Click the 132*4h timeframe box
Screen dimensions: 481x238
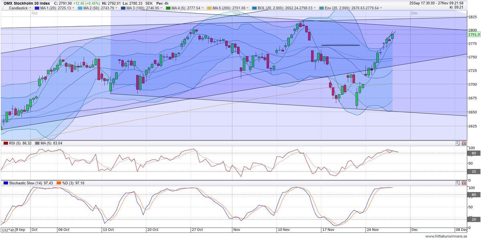8,230
